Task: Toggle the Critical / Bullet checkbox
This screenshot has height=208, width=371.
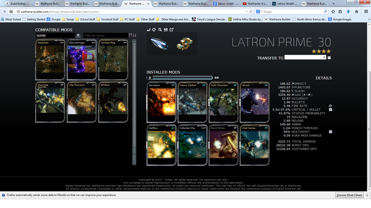Action: tap(330, 110)
